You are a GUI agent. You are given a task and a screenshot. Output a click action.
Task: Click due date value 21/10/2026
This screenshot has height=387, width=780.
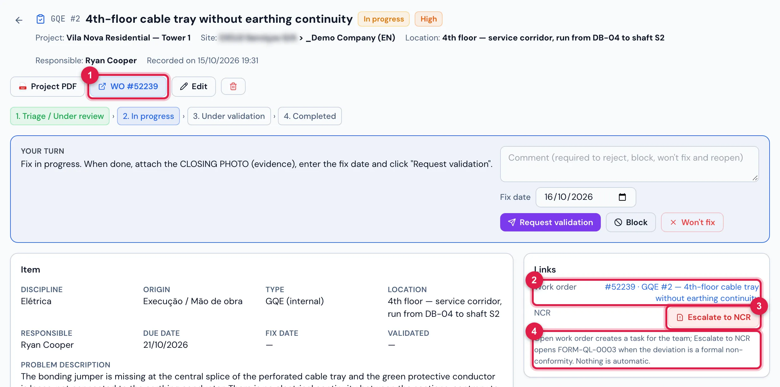coord(166,345)
